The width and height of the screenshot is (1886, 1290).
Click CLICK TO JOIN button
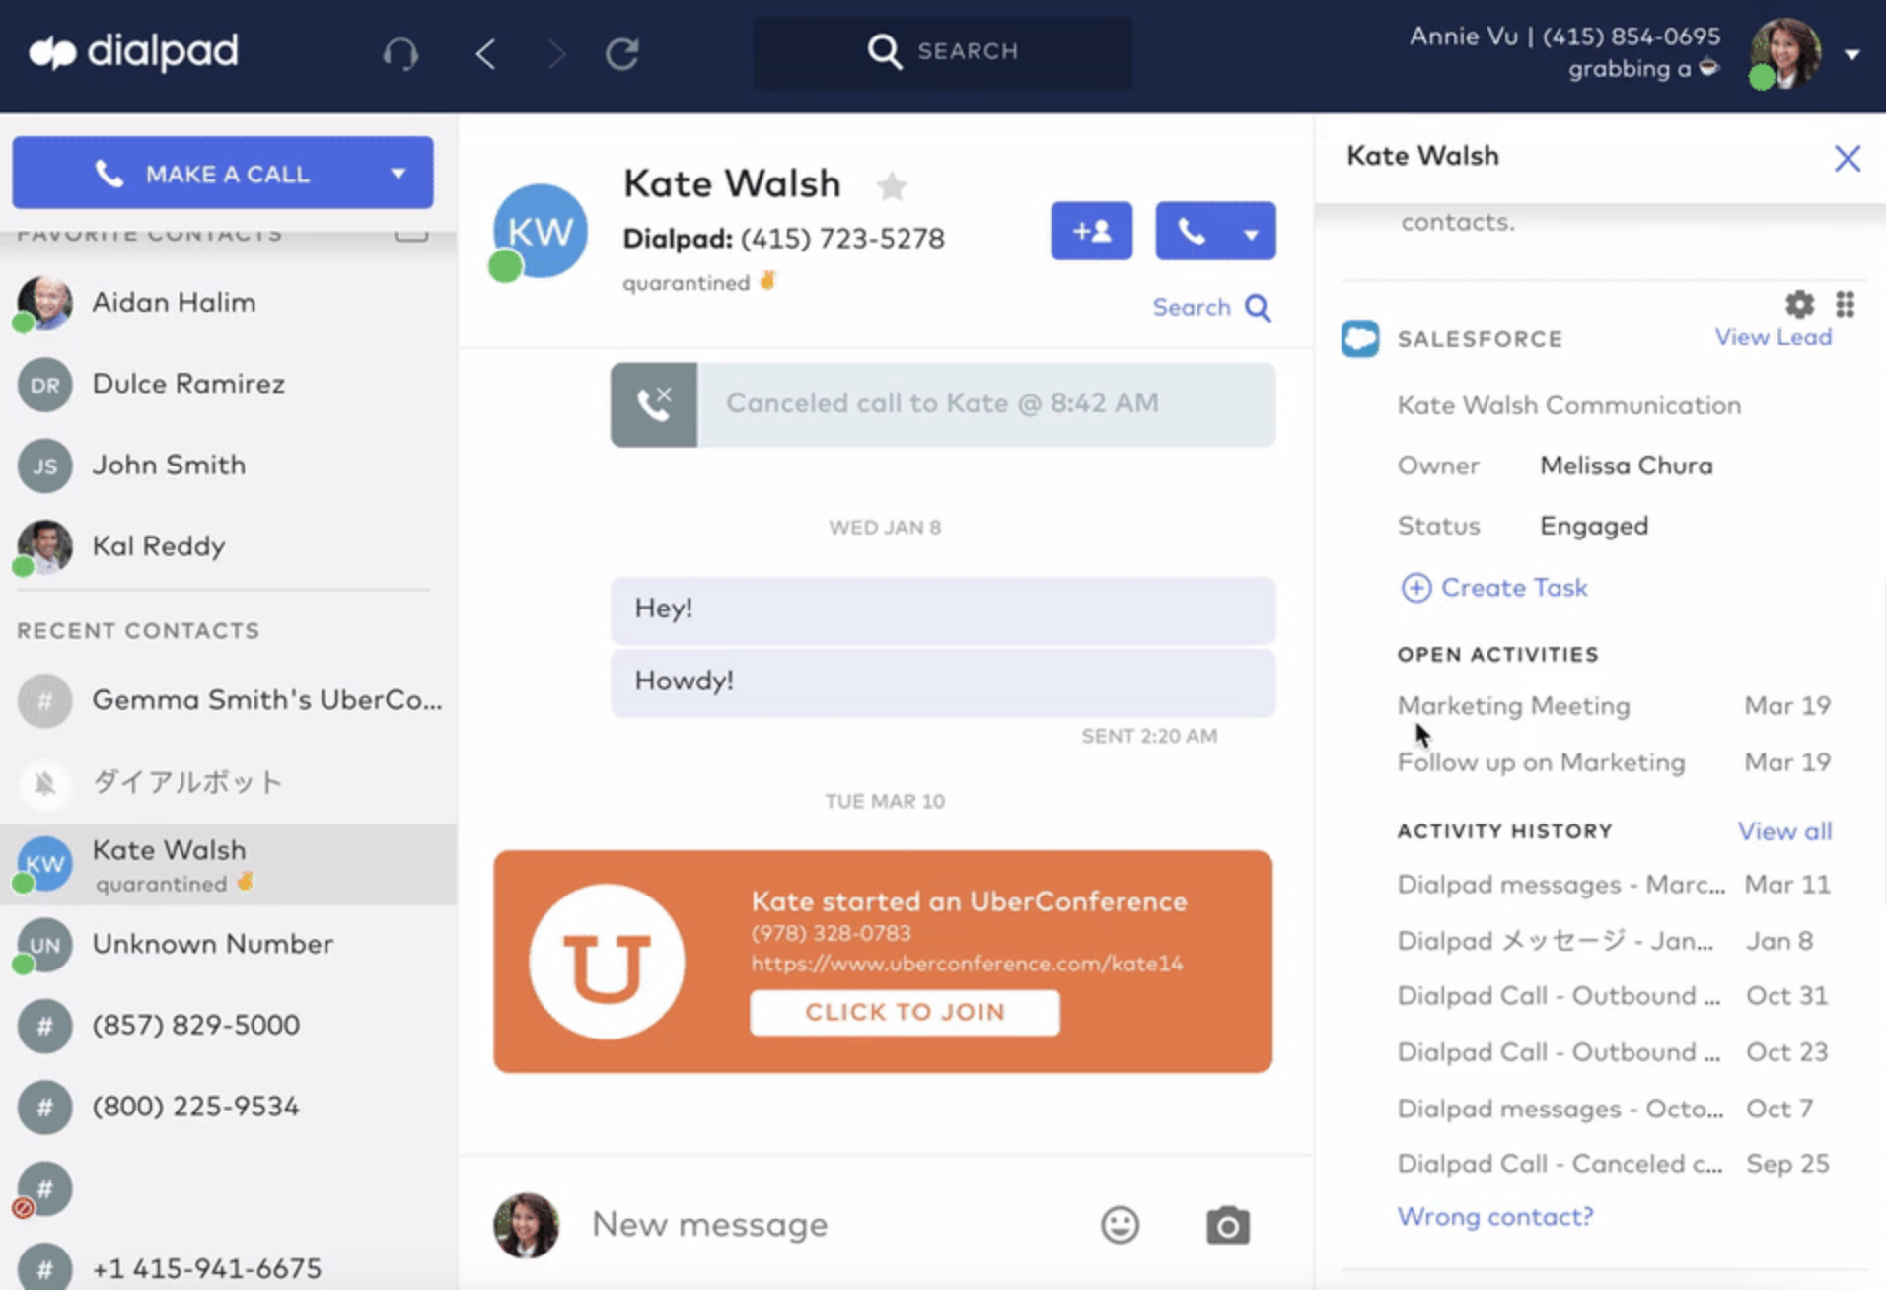tap(905, 1013)
